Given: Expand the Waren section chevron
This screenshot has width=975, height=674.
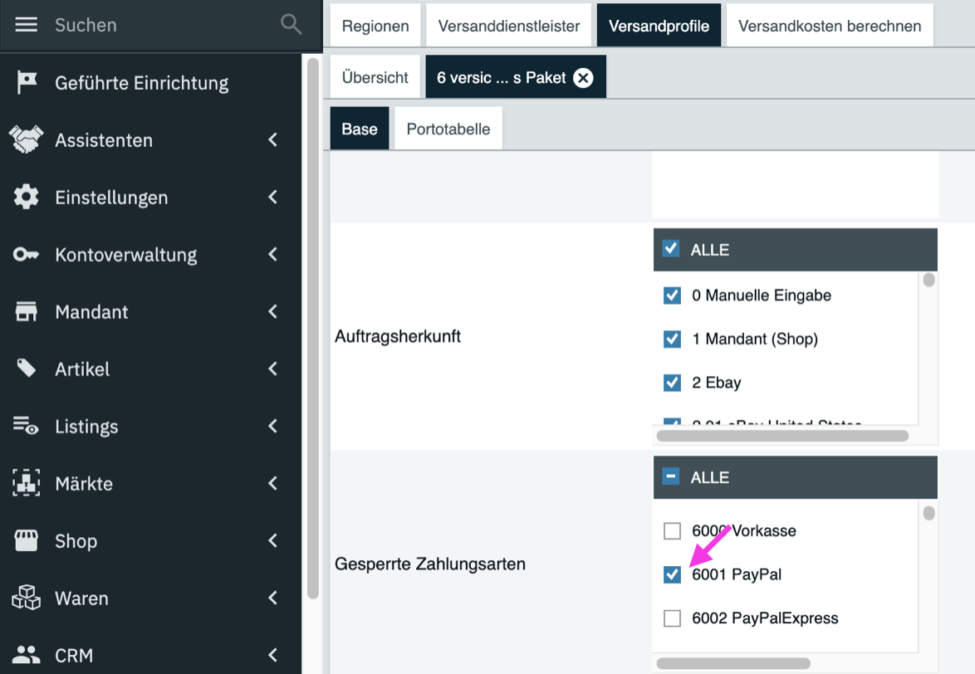Looking at the screenshot, I should pos(272,598).
